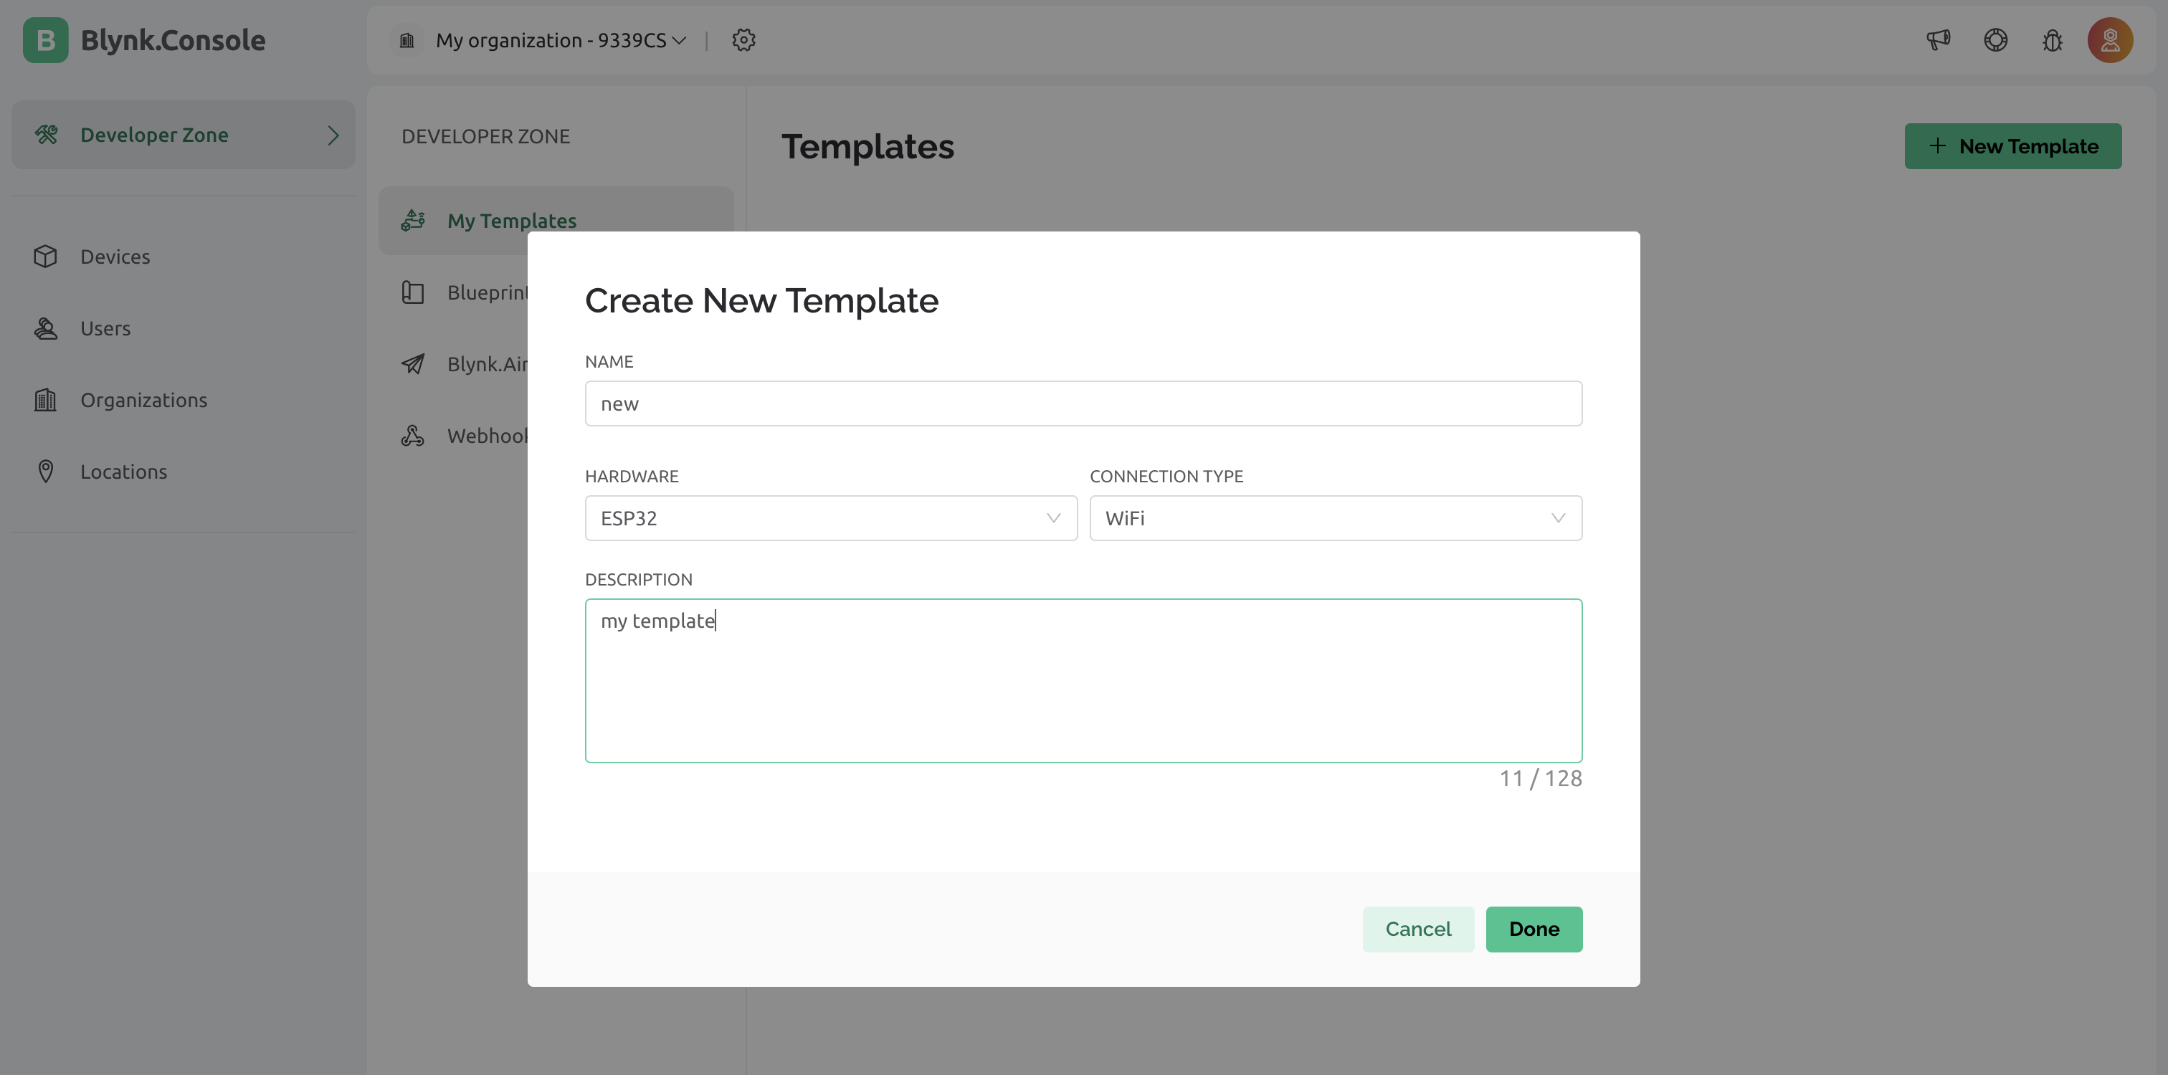
Task: Click the Done button to save template
Action: click(1534, 929)
